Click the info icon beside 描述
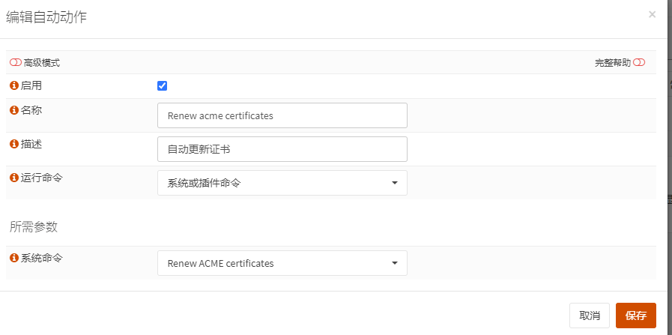The width and height of the screenshot is (672, 335). [x=13, y=143]
